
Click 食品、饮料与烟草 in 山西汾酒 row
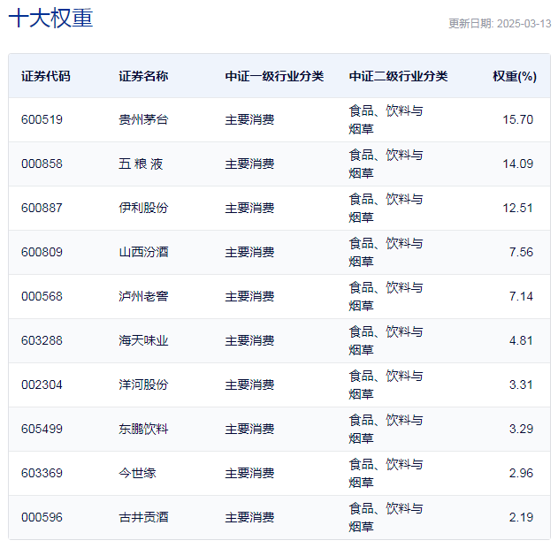pyautogui.click(x=386, y=252)
